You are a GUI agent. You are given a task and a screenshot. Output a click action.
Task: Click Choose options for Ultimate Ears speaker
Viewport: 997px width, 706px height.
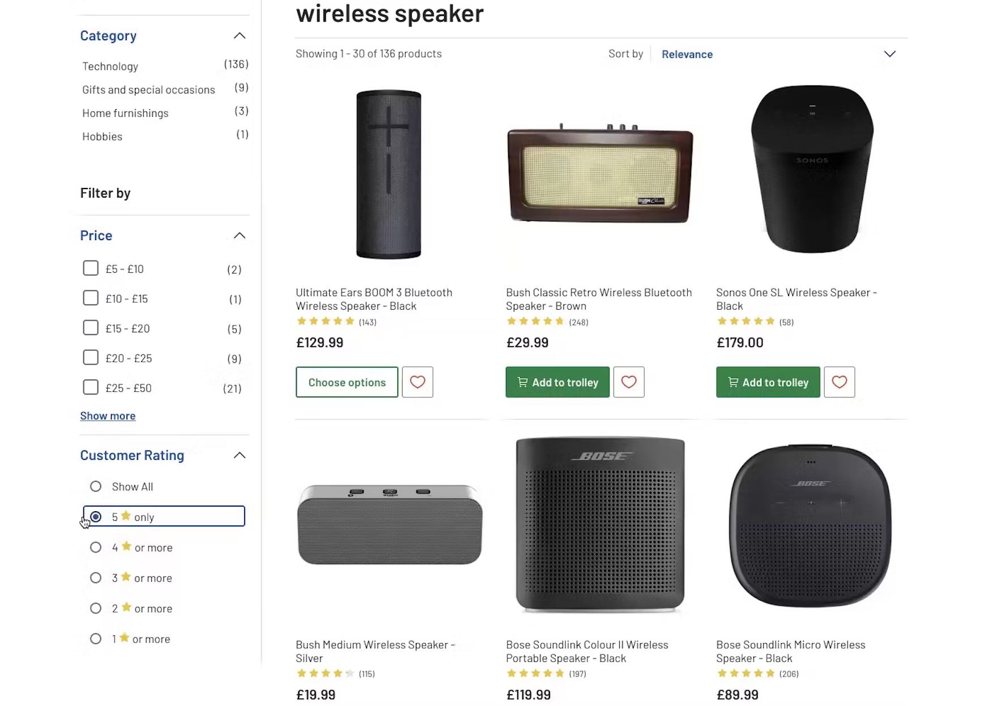347,382
